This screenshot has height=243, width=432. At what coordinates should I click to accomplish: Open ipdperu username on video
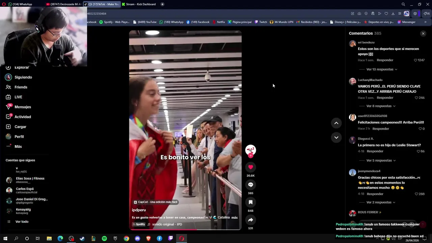(139, 210)
